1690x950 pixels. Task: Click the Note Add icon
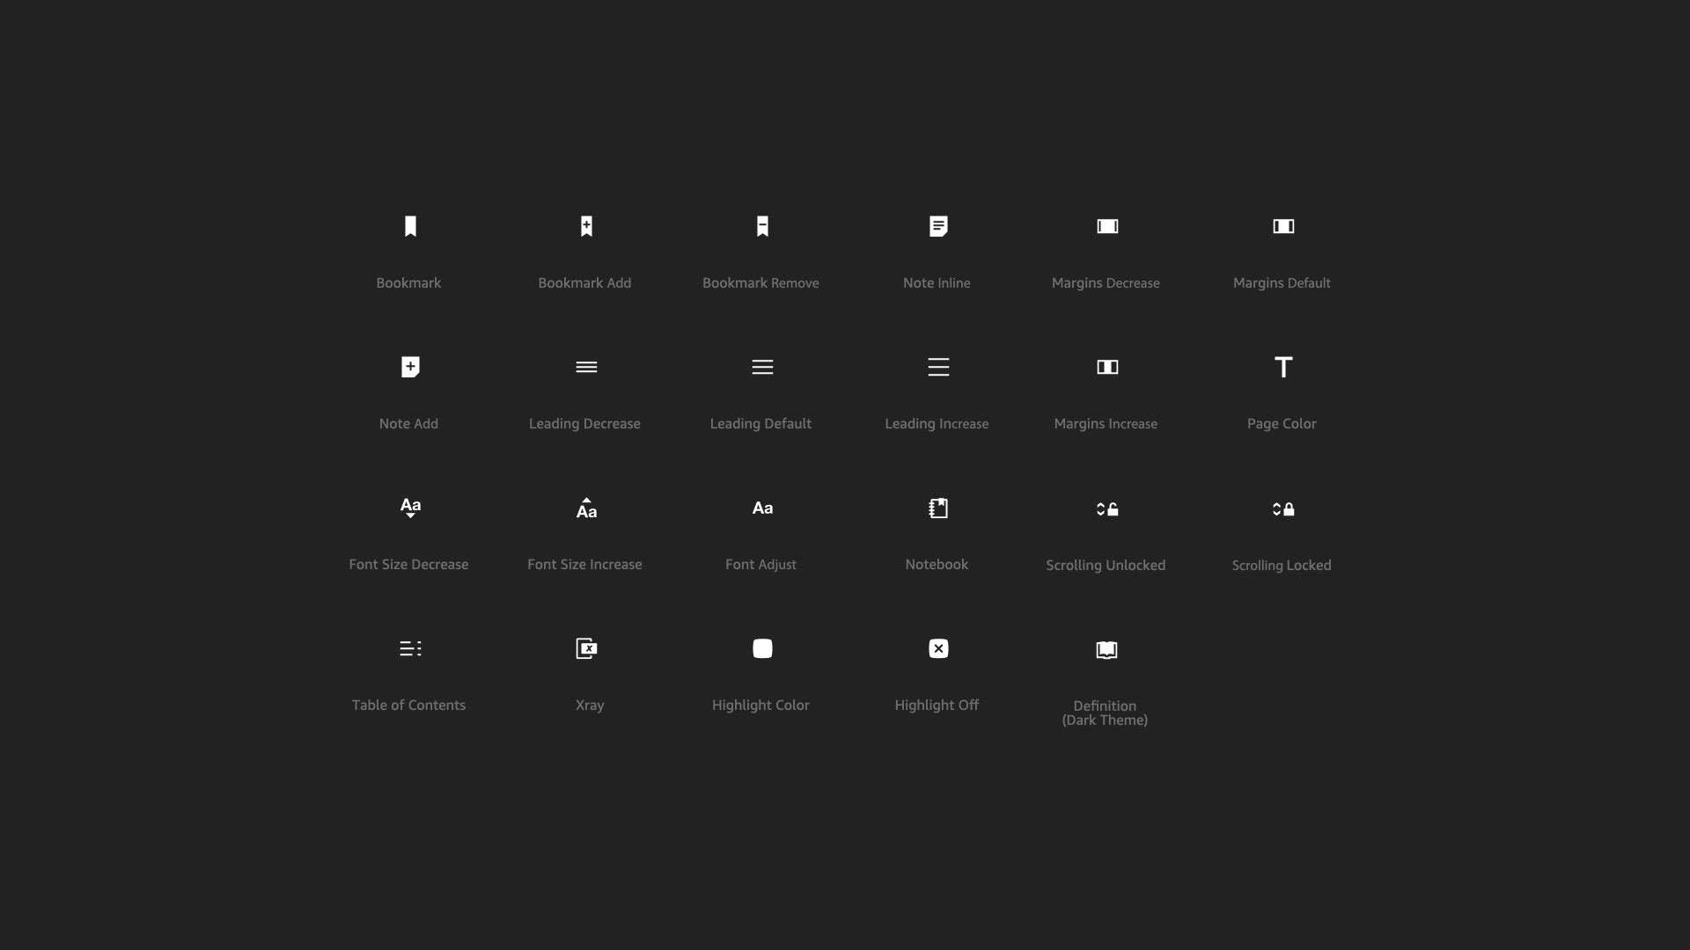[x=410, y=367]
